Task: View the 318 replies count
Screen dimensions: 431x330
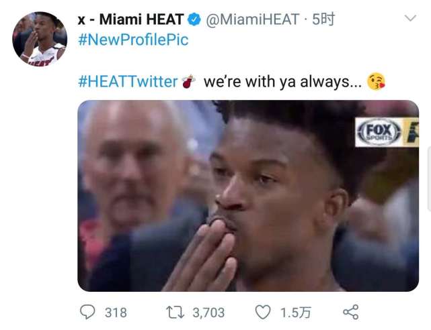Action: point(116,313)
